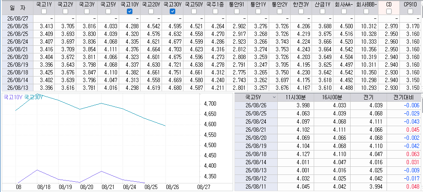Tick the 통안1Y checkbox
Viewport: 423px width, 192px height.
pos(258,11)
